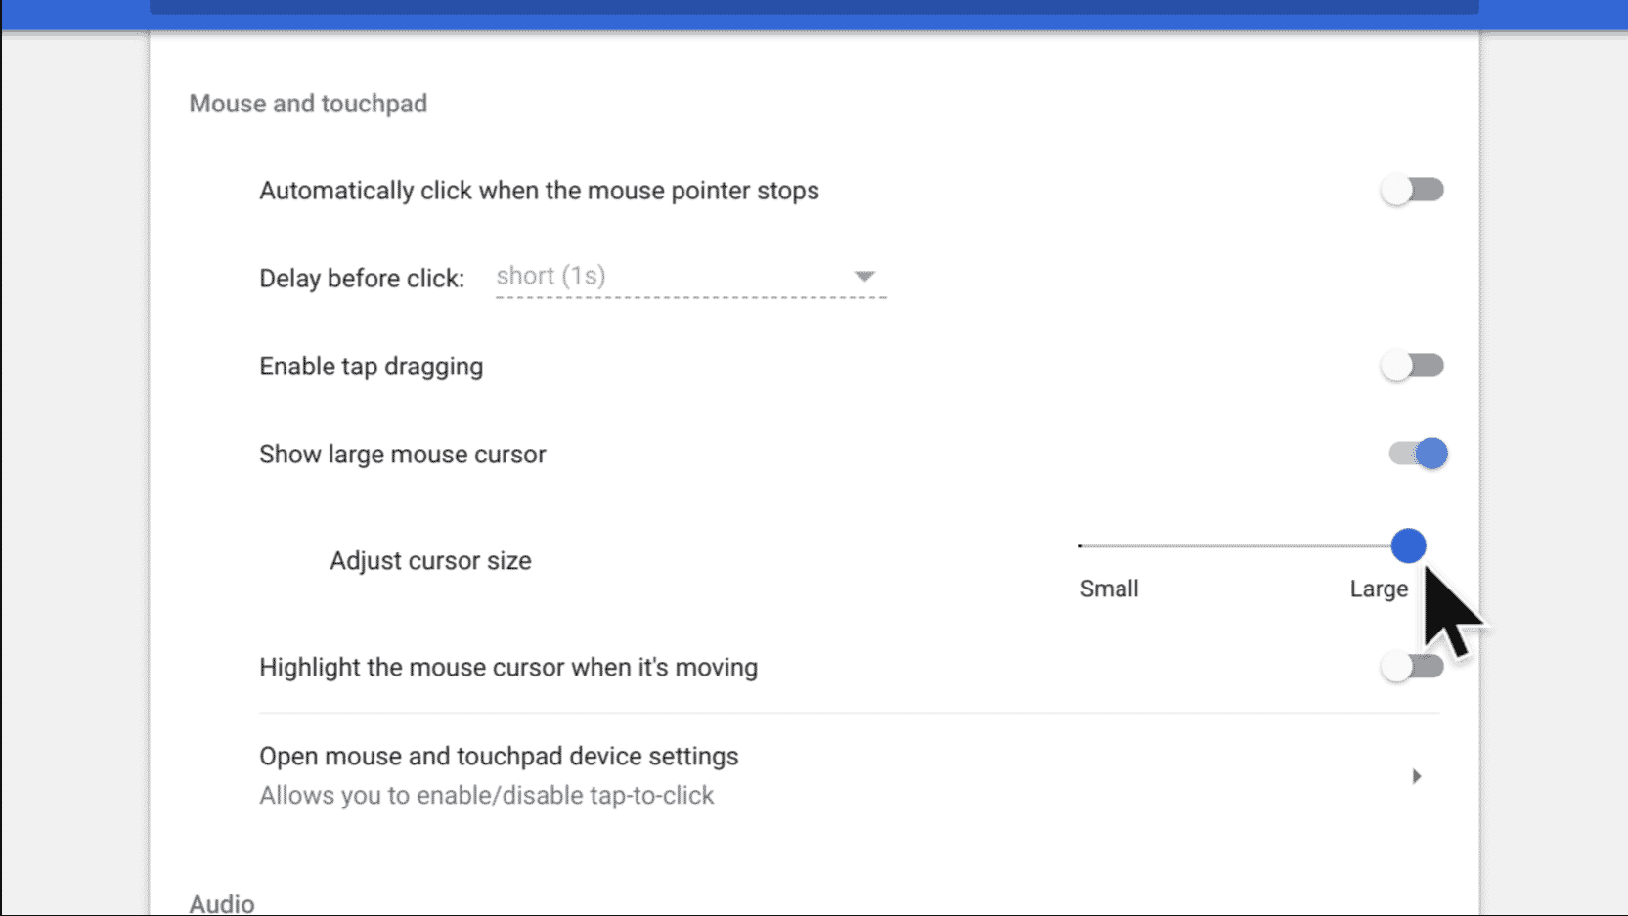Turn on the Enable tap dragging switch

(x=1412, y=366)
